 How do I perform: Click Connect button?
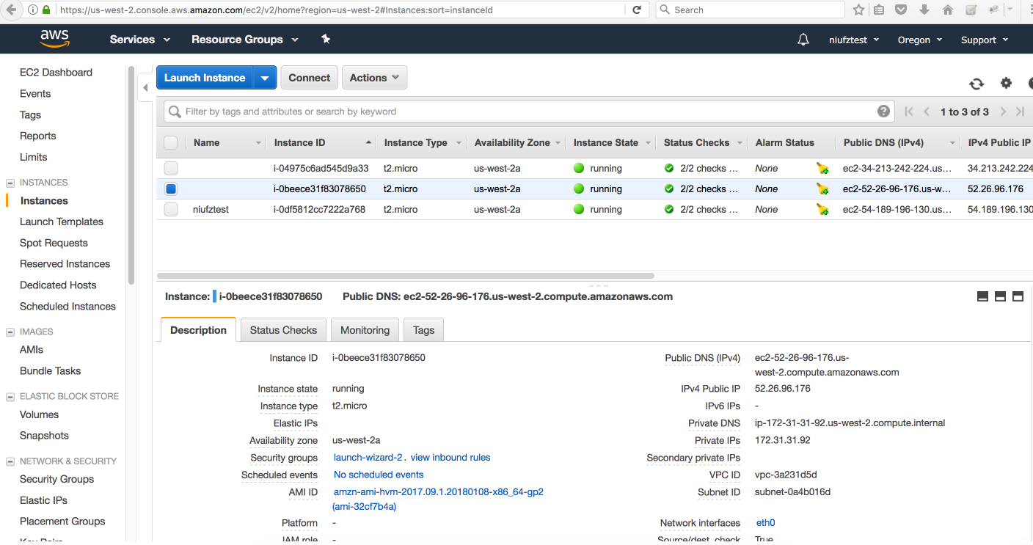tap(309, 78)
